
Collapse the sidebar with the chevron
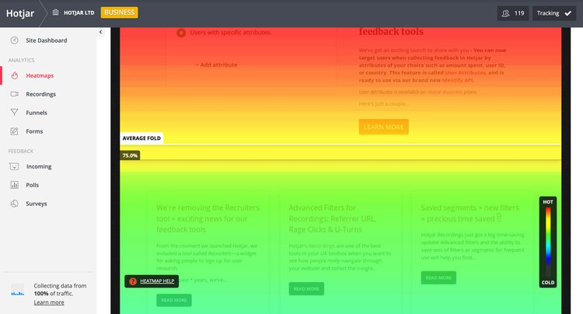click(101, 32)
